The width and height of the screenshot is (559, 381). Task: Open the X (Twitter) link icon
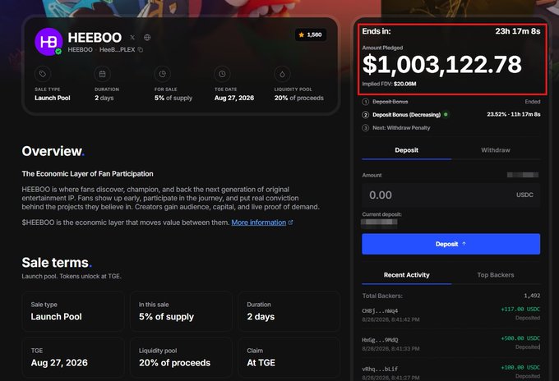pyautogui.click(x=132, y=38)
